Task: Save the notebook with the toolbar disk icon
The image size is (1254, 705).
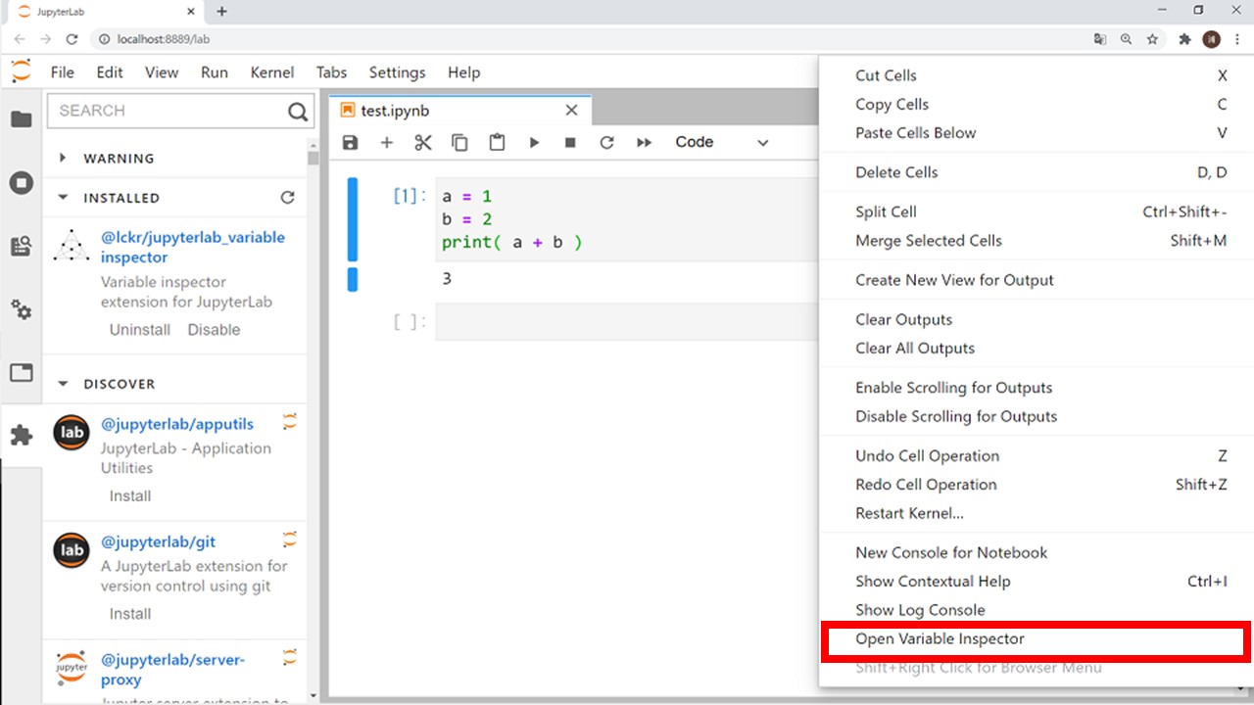Action: click(x=350, y=142)
